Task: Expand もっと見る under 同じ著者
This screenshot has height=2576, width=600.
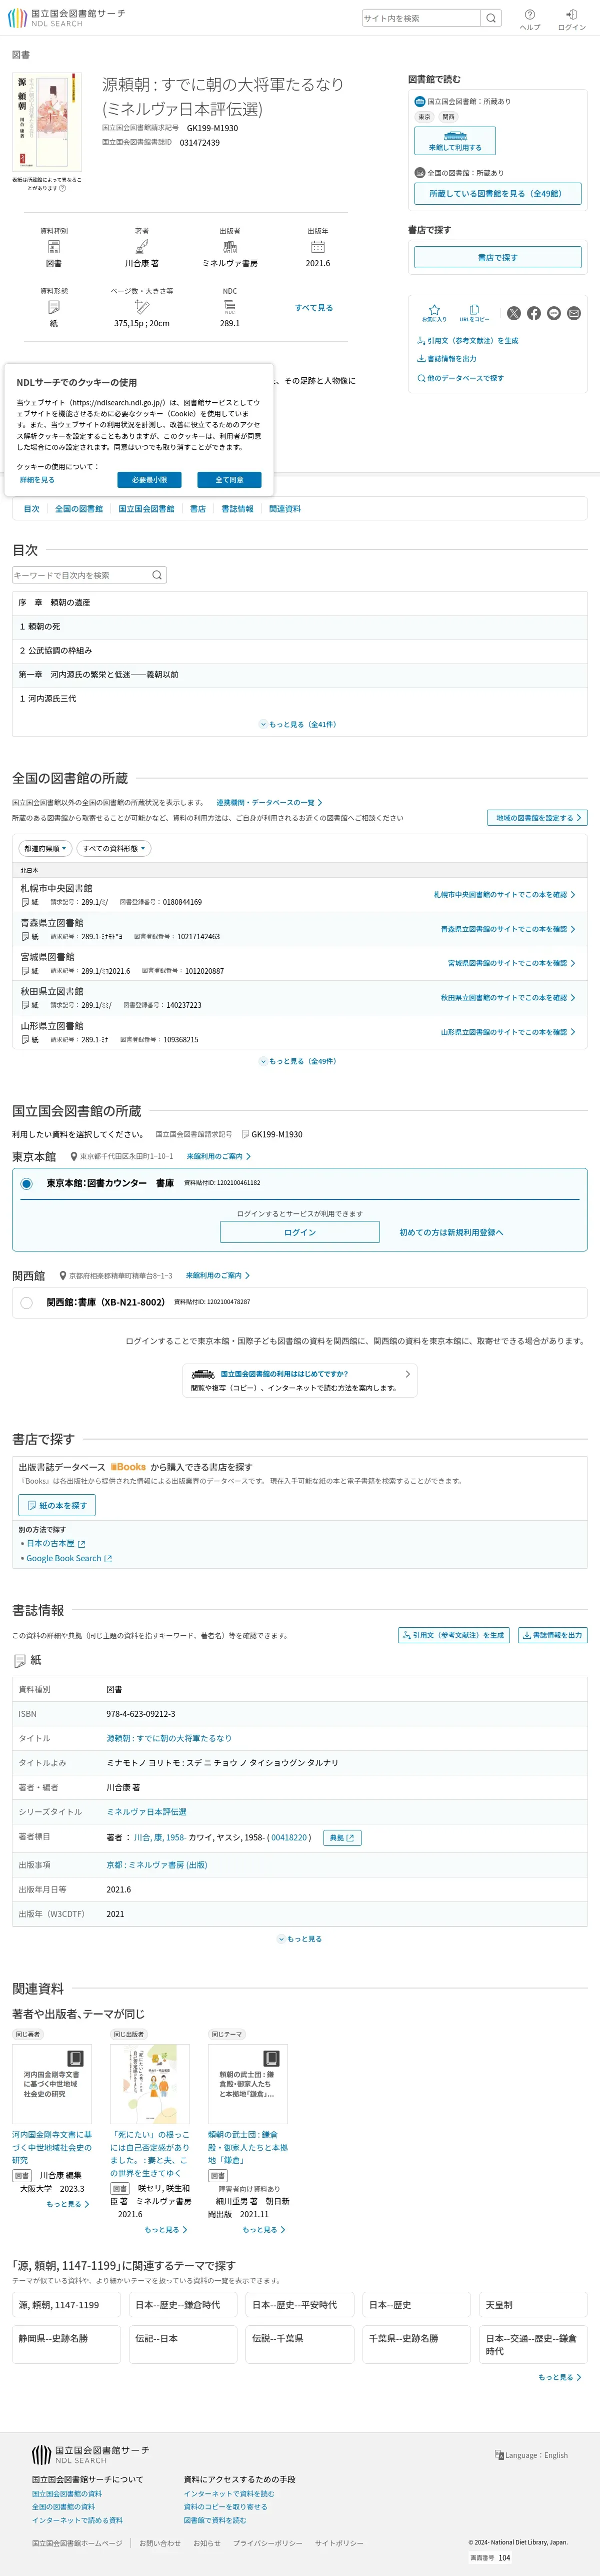Action: point(67,2203)
